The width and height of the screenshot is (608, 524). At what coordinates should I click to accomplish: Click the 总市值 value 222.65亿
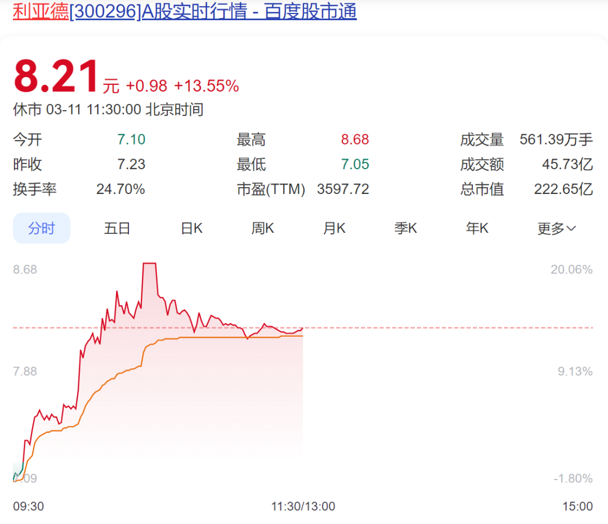click(x=564, y=189)
